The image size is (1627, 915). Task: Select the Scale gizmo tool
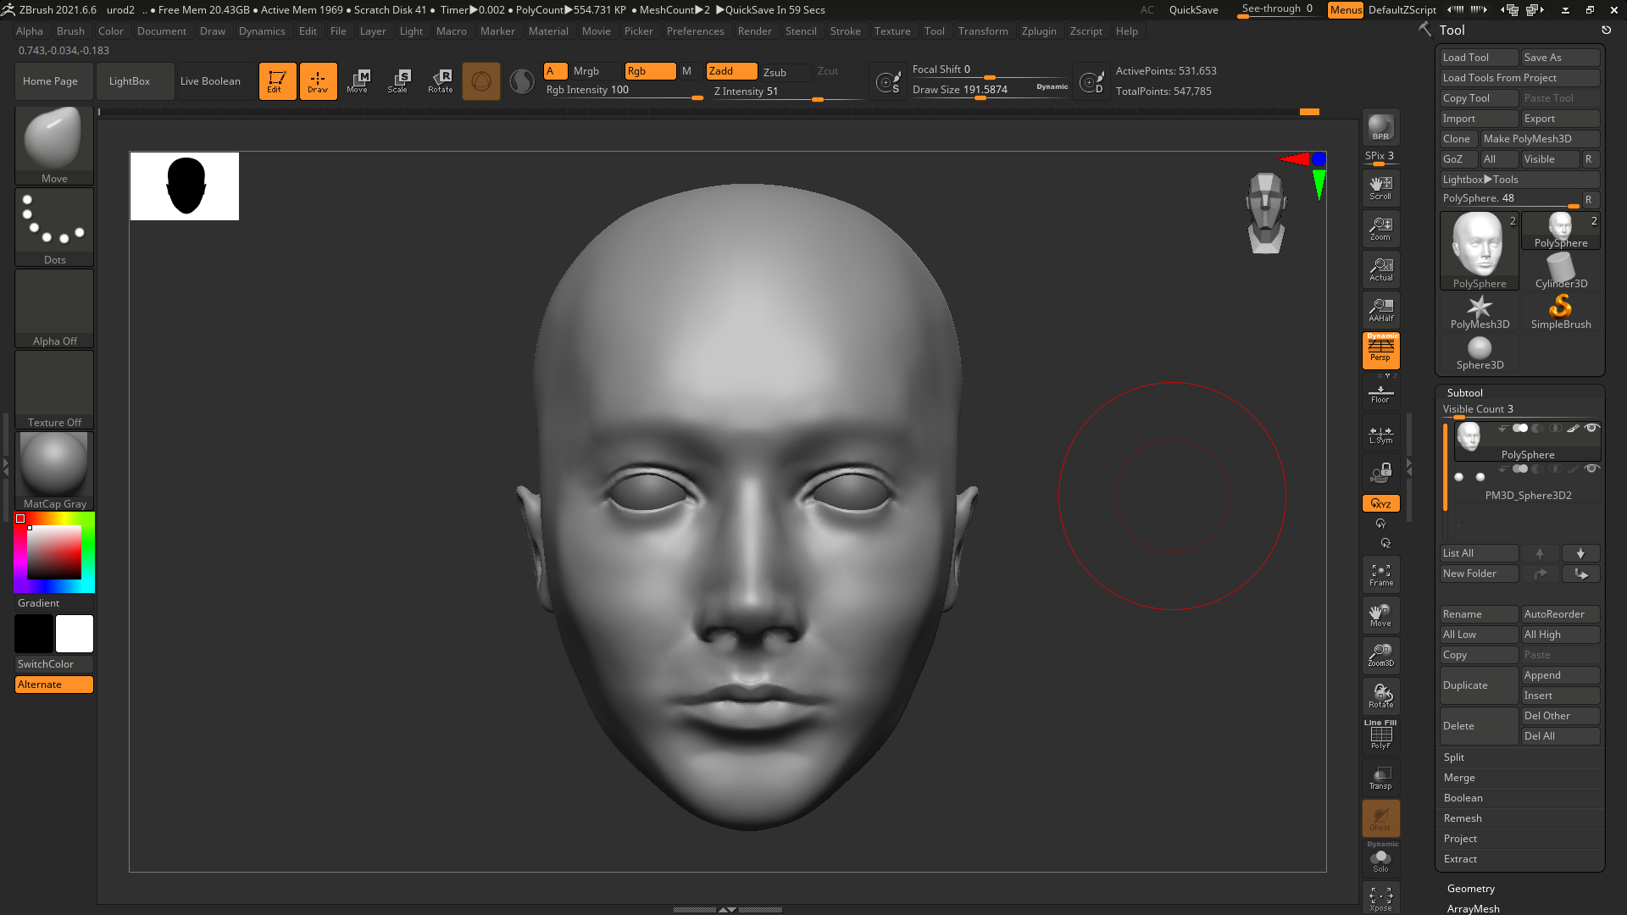point(397,81)
